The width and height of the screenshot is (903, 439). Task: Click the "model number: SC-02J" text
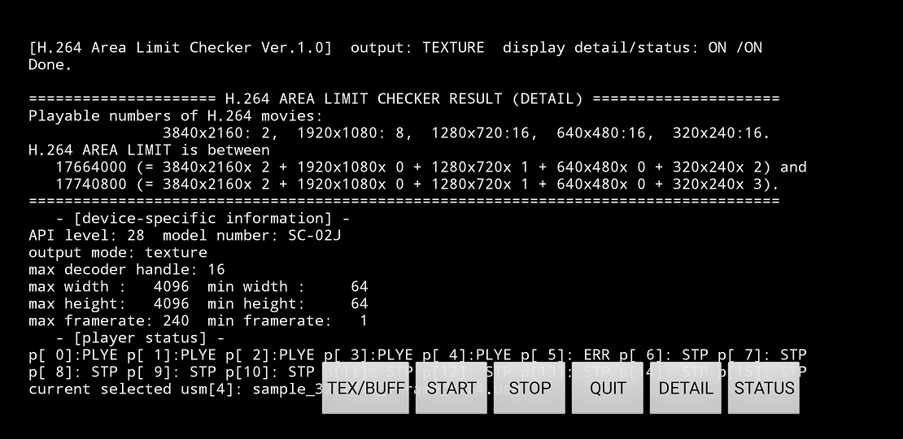tap(251, 235)
